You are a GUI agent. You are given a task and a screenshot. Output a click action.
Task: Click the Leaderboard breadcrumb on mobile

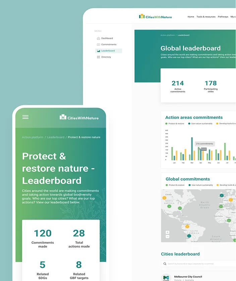[56, 137]
